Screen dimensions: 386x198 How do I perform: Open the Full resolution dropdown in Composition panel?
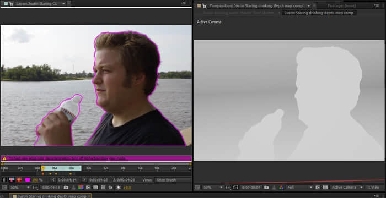point(300,188)
